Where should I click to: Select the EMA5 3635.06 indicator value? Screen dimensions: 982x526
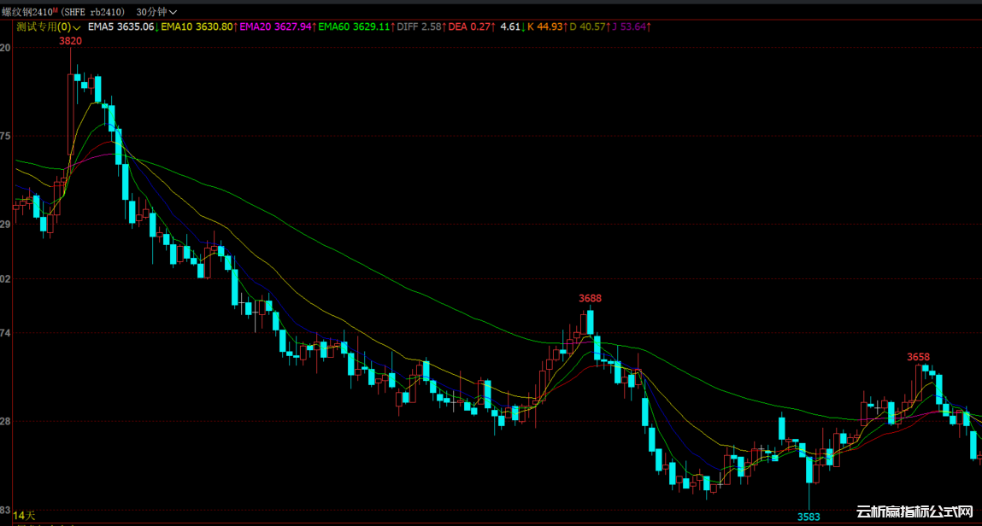123,26
